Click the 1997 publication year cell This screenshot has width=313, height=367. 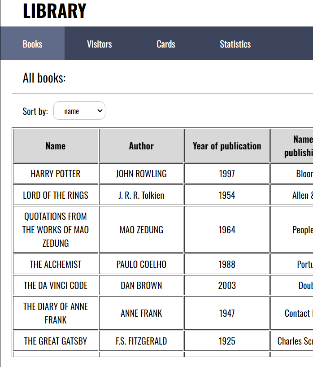tap(227, 174)
